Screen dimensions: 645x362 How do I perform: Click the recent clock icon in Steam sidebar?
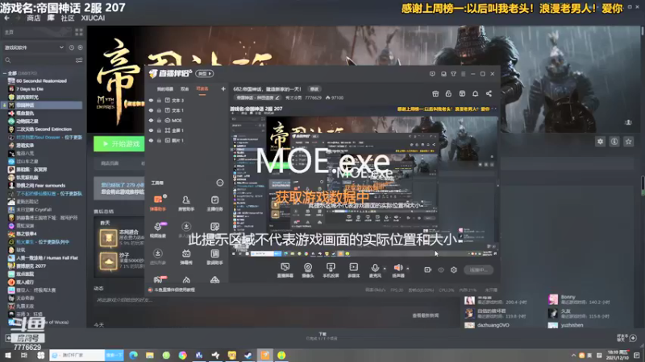point(72,47)
